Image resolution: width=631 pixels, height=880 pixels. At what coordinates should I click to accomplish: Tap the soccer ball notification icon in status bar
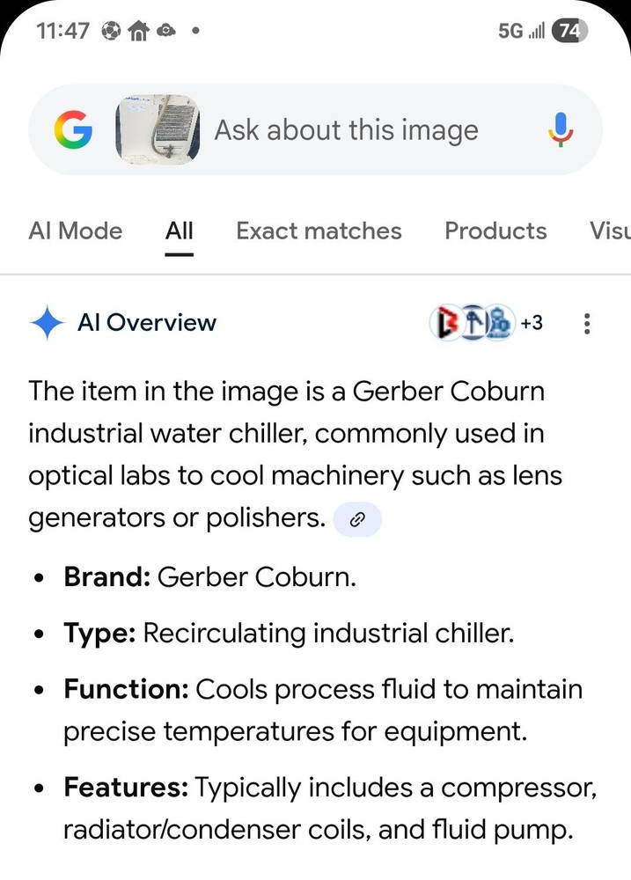tap(111, 31)
